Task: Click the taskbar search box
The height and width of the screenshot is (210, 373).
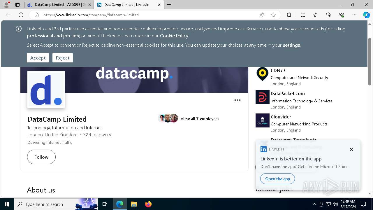Action: 56,204
